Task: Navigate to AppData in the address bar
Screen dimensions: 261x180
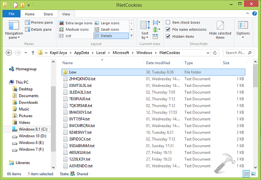Action: pyautogui.click(x=82, y=53)
